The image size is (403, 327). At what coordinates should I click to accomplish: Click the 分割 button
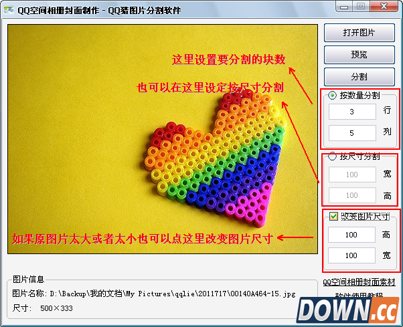(x=359, y=77)
